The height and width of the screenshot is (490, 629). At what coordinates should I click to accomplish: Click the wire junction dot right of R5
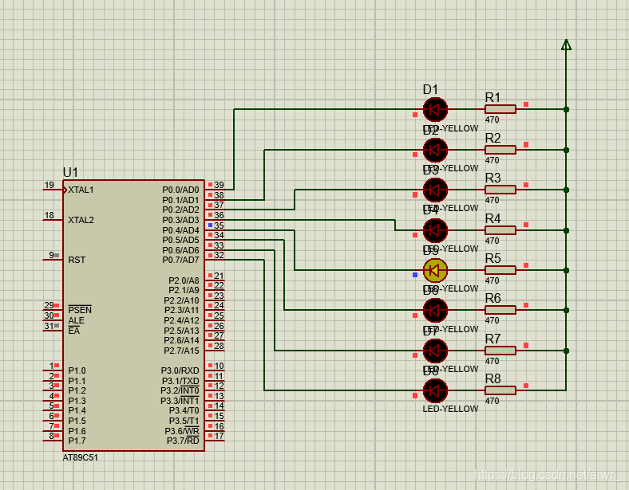(566, 270)
